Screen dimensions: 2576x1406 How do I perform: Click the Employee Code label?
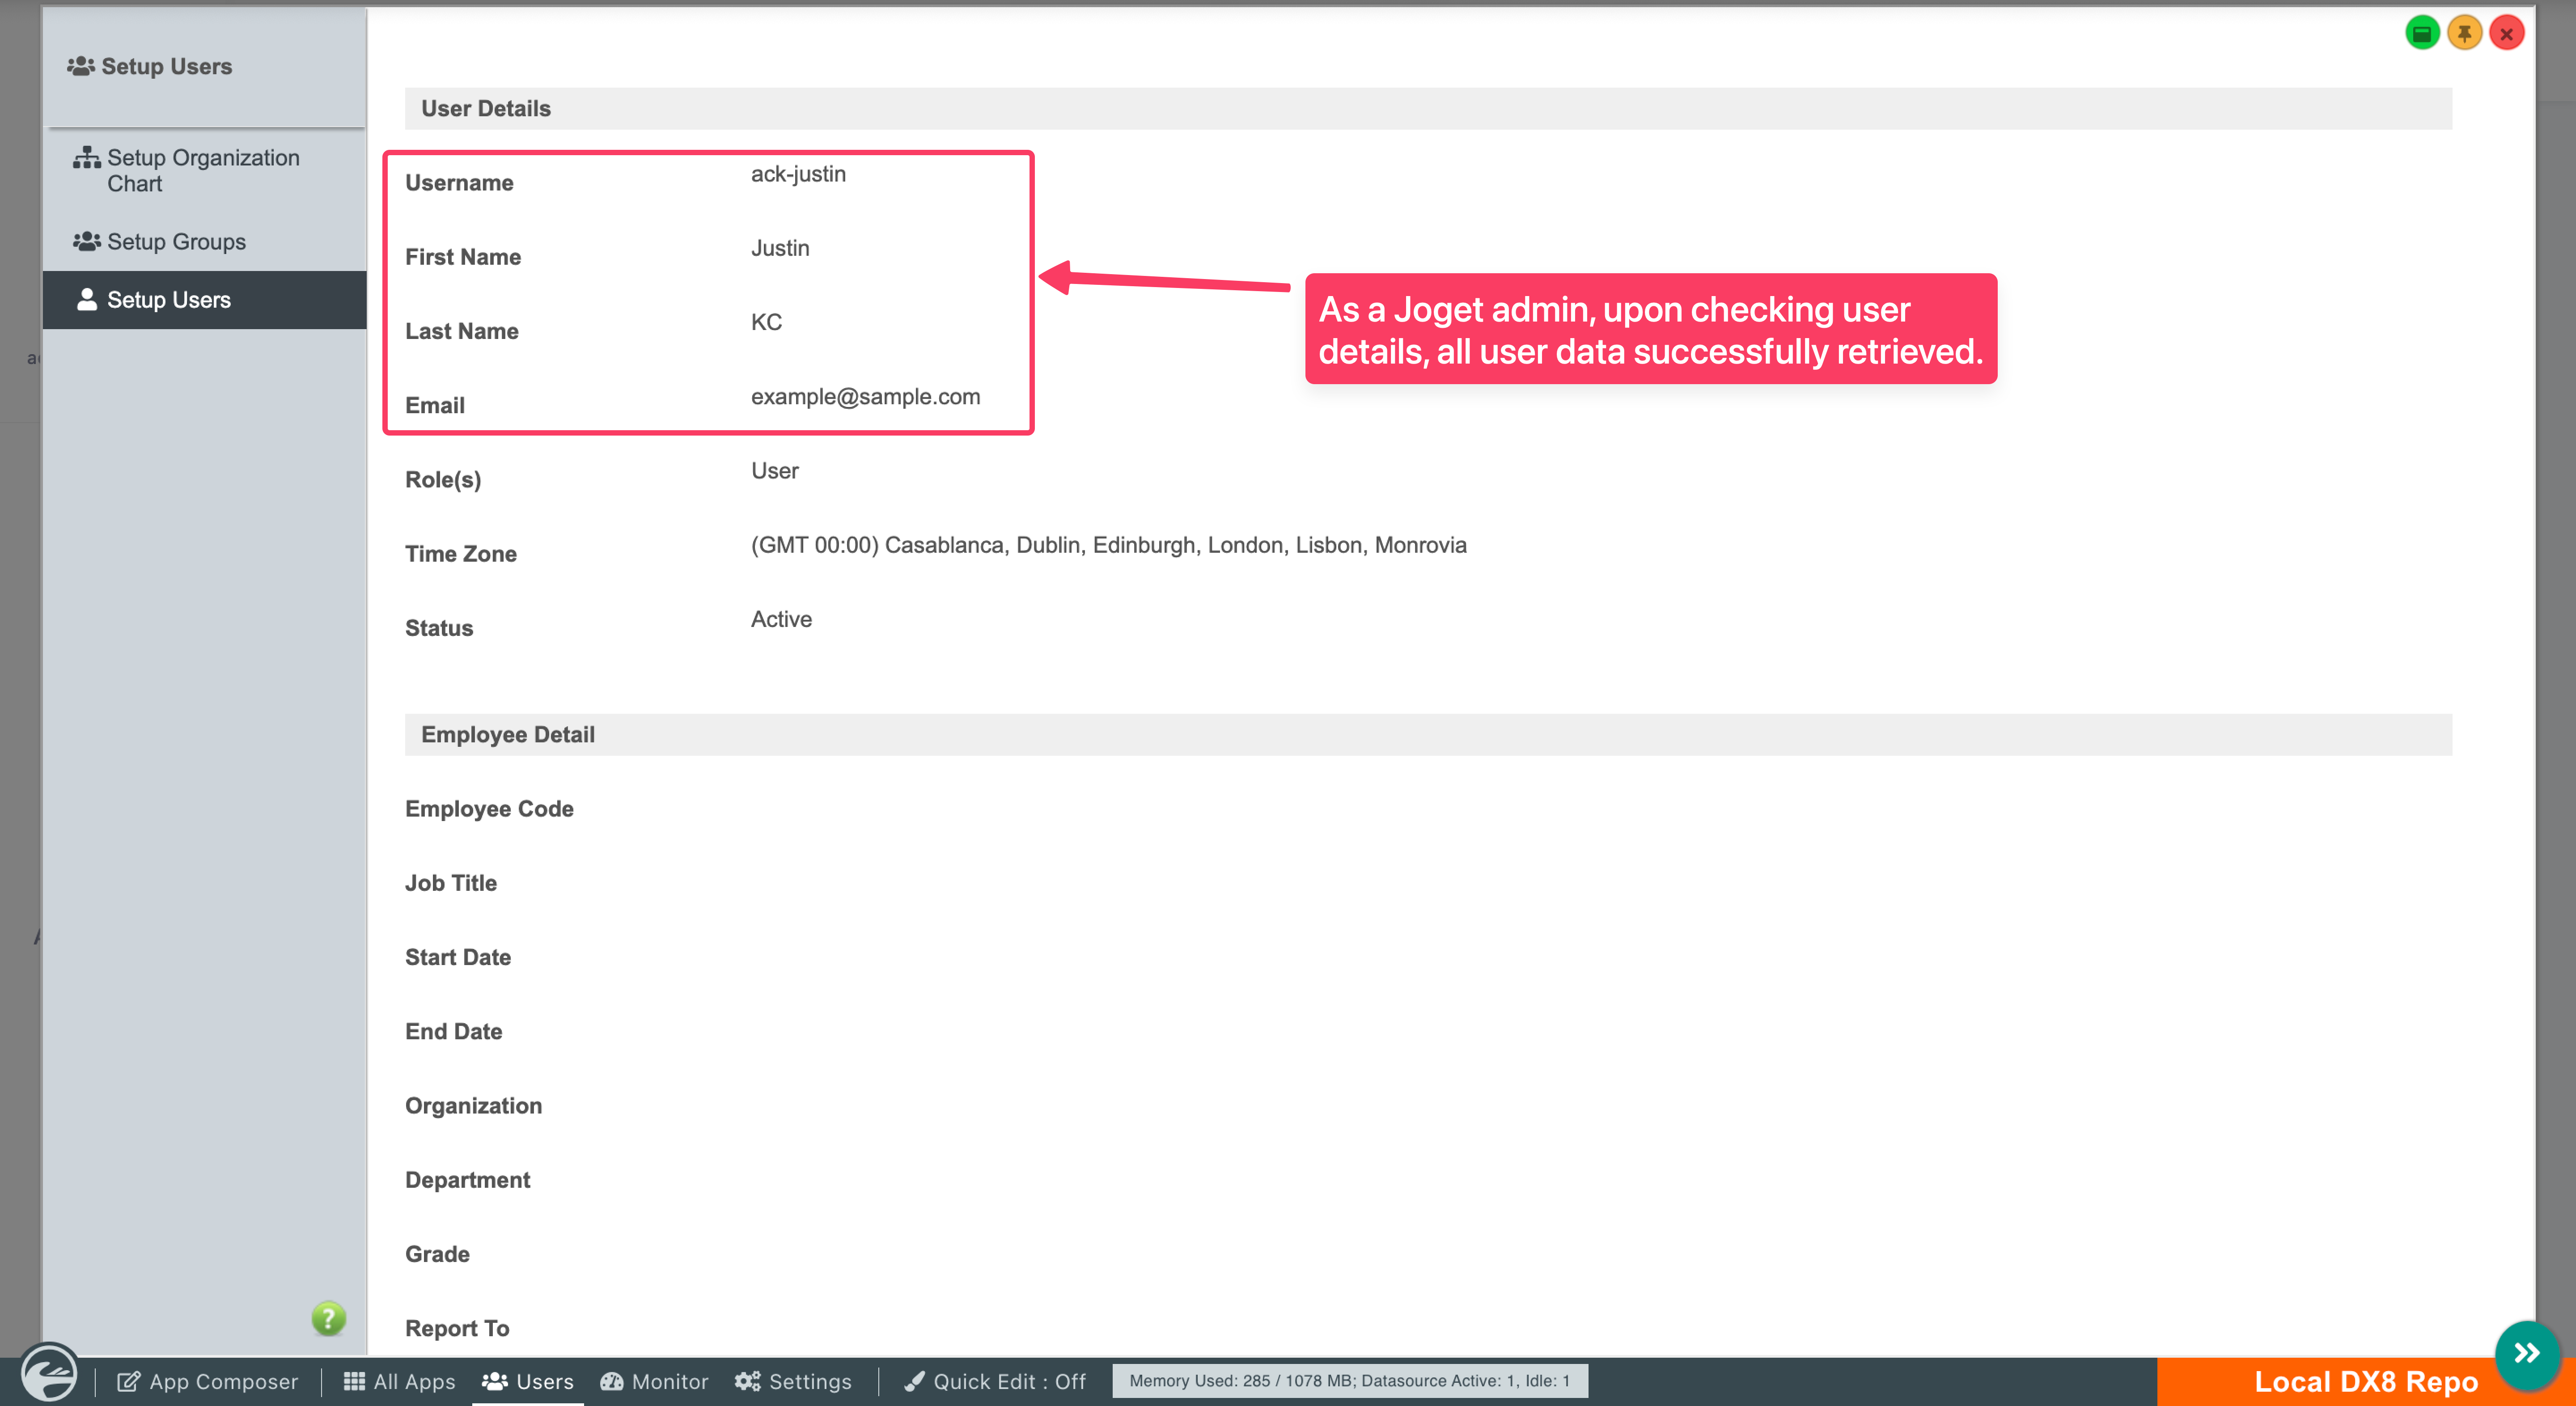click(489, 809)
